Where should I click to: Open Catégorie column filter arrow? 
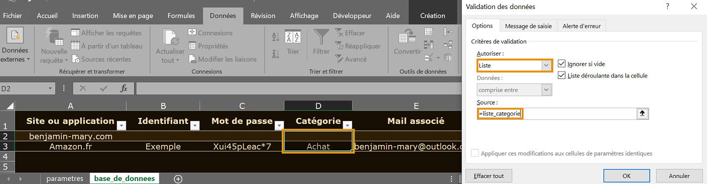pyautogui.click(x=347, y=125)
